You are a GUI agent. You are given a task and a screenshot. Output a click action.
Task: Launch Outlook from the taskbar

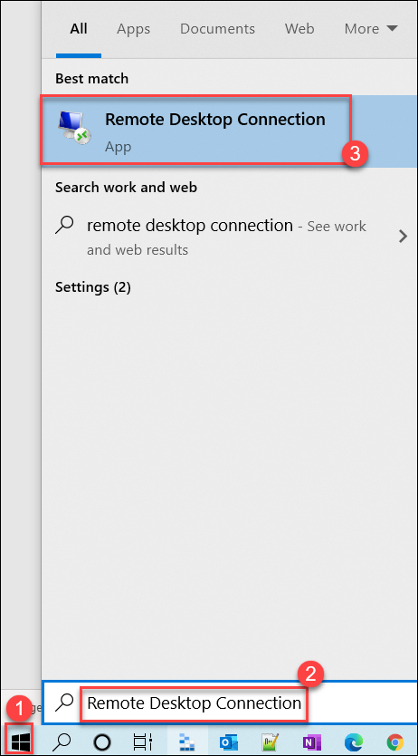(228, 741)
